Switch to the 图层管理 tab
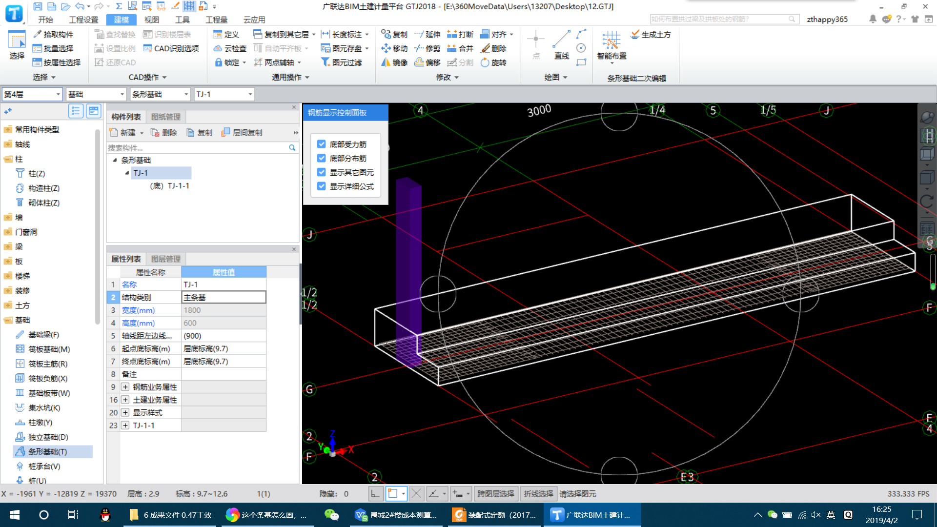 pyautogui.click(x=166, y=259)
